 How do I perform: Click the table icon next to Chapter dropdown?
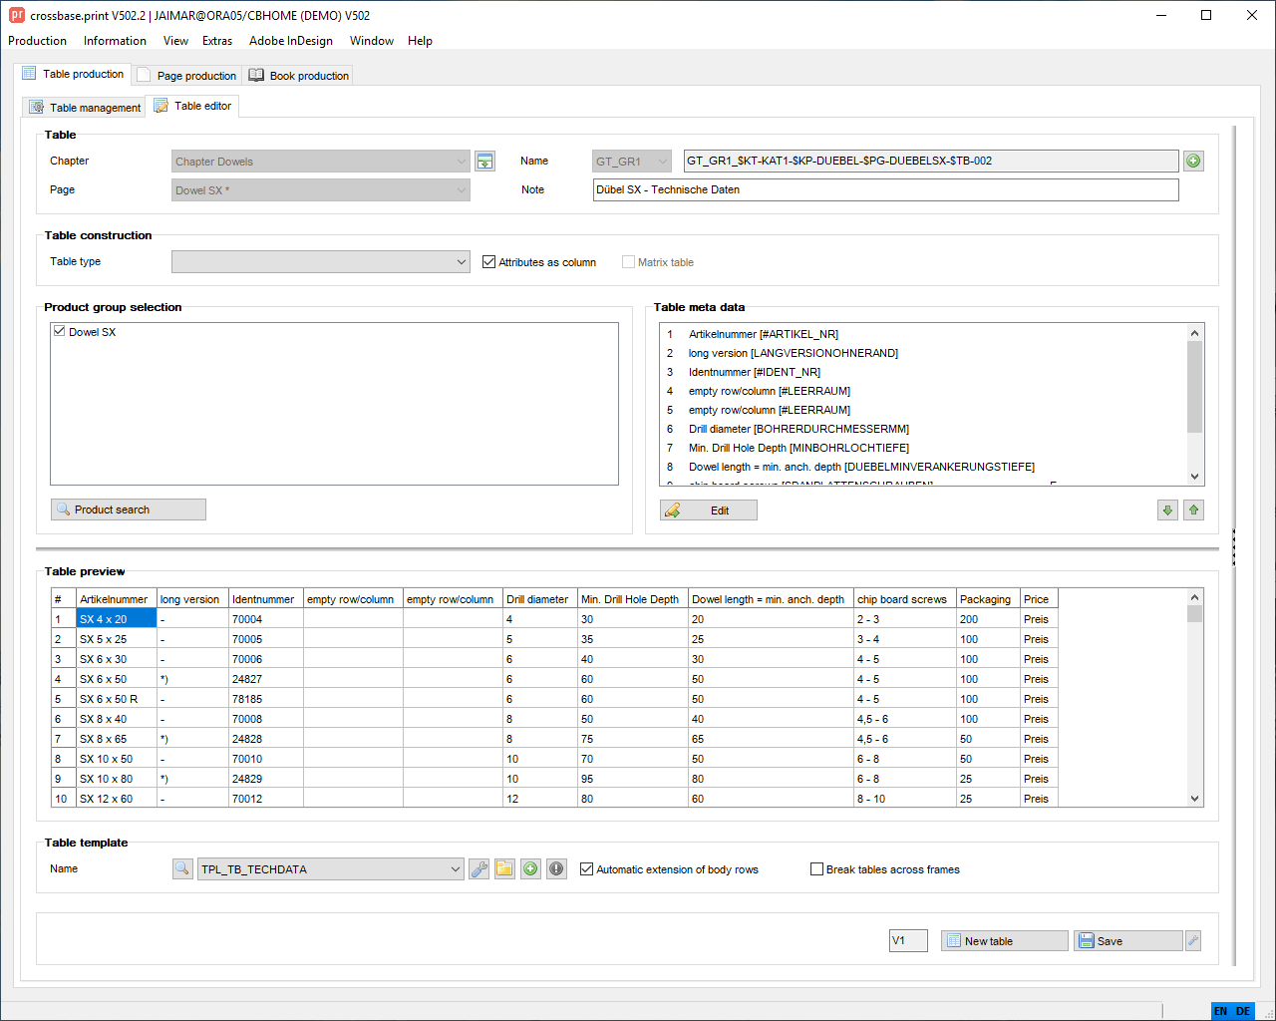pyautogui.click(x=485, y=161)
